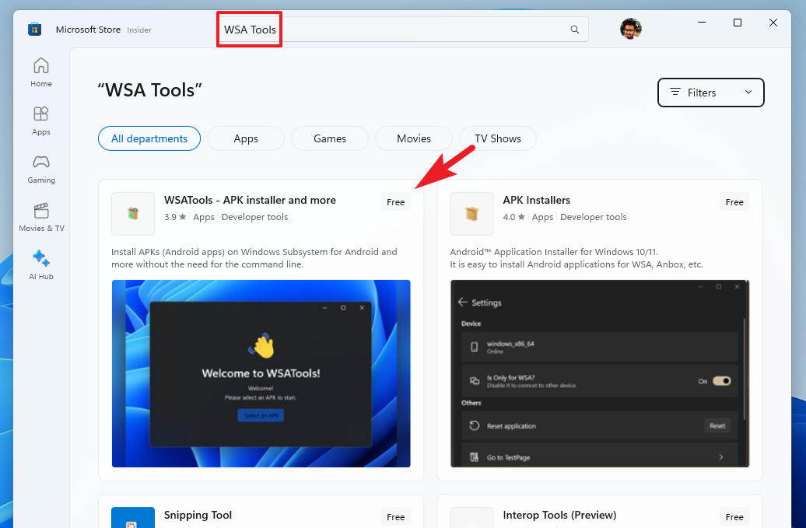Viewport: 806px width, 528px height.
Task: Open the Gaming section
Action: [41, 169]
